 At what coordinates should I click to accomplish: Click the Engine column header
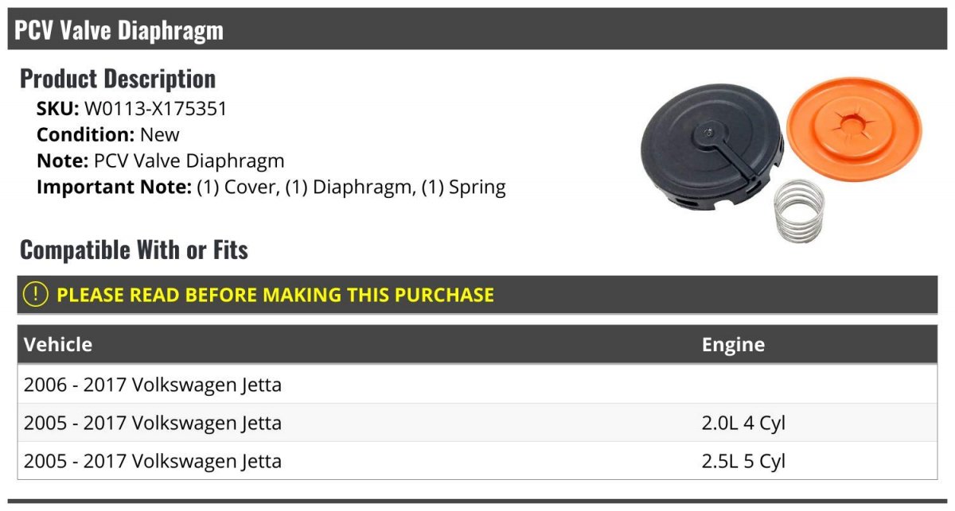point(733,345)
